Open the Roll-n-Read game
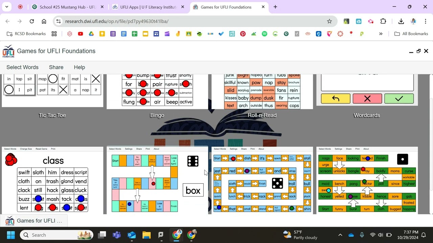The image size is (433, 243). coord(262,92)
